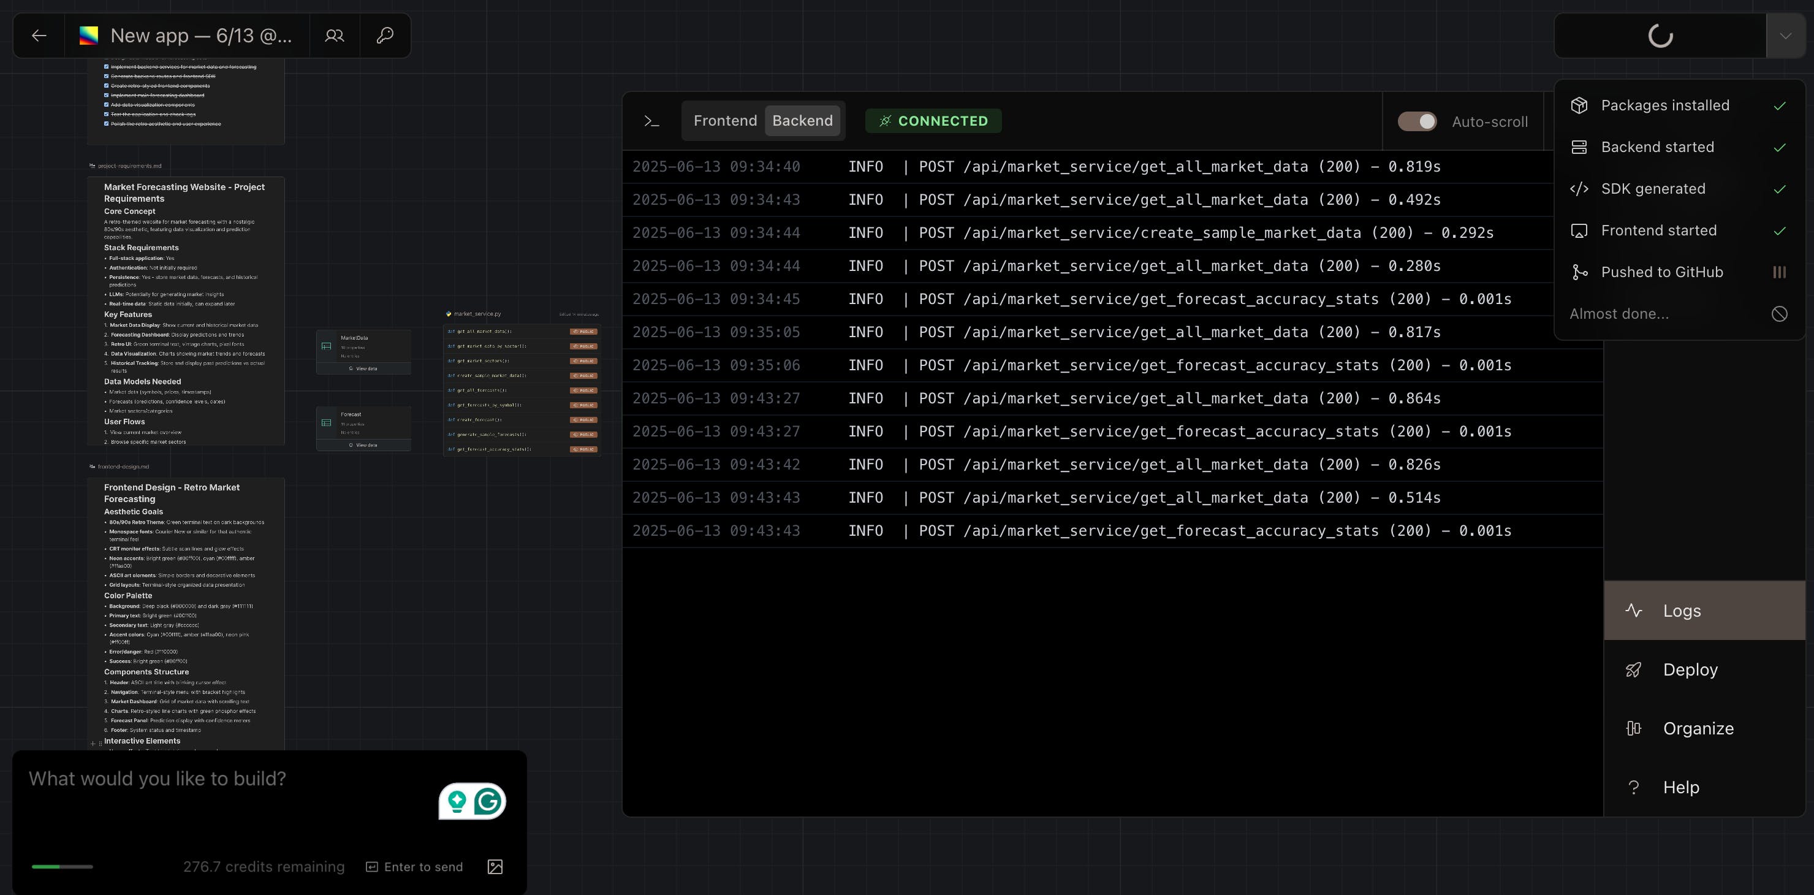Click PUBLIC badge on get_all_market_data
Viewport: 1814px width, 895px height.
(x=584, y=332)
